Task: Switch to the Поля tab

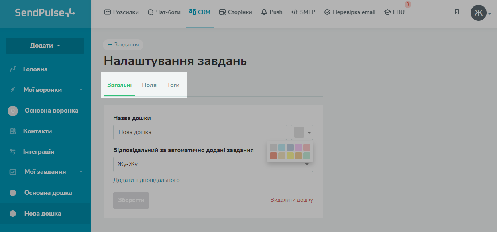Action: click(149, 85)
